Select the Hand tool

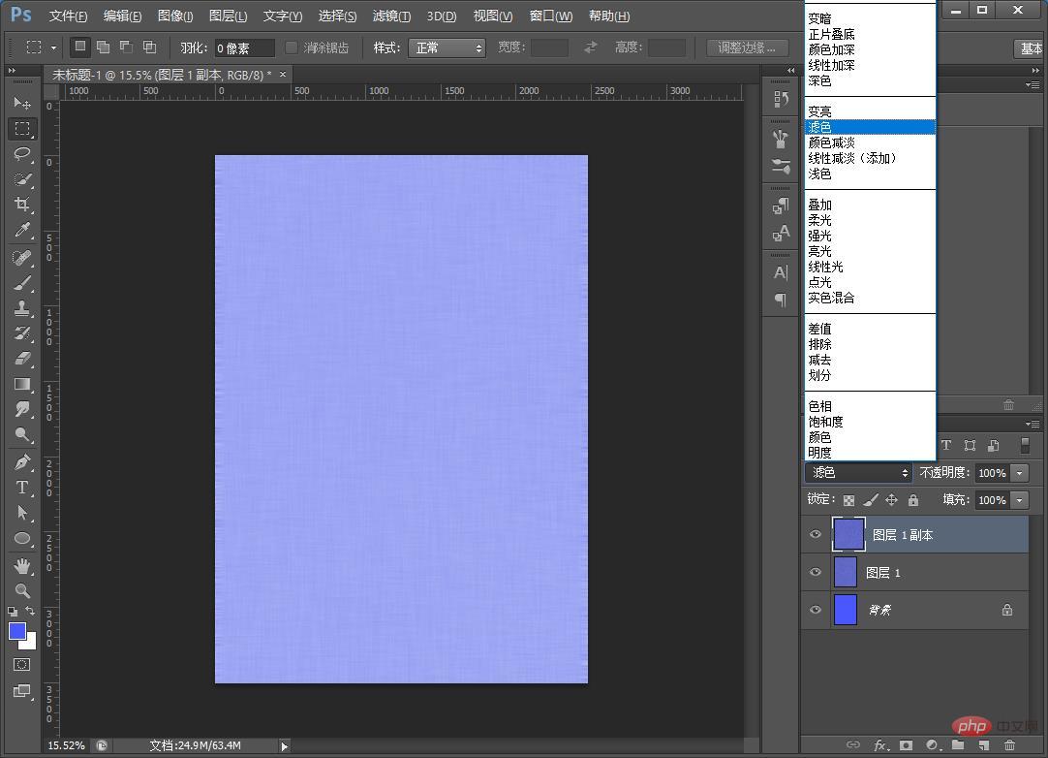pyautogui.click(x=22, y=566)
